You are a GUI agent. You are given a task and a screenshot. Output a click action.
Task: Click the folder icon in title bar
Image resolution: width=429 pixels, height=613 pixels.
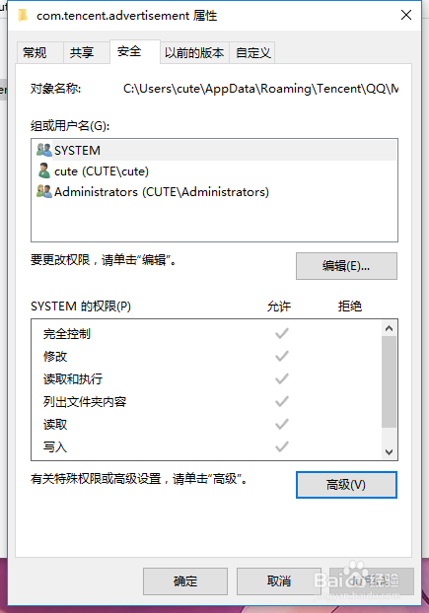23,15
